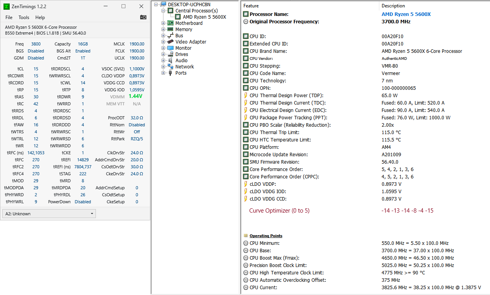Viewport: 490px width, 295px height.
Task: Click the DESKTOP-UCPHC8N computer icon
Action: point(163,4)
